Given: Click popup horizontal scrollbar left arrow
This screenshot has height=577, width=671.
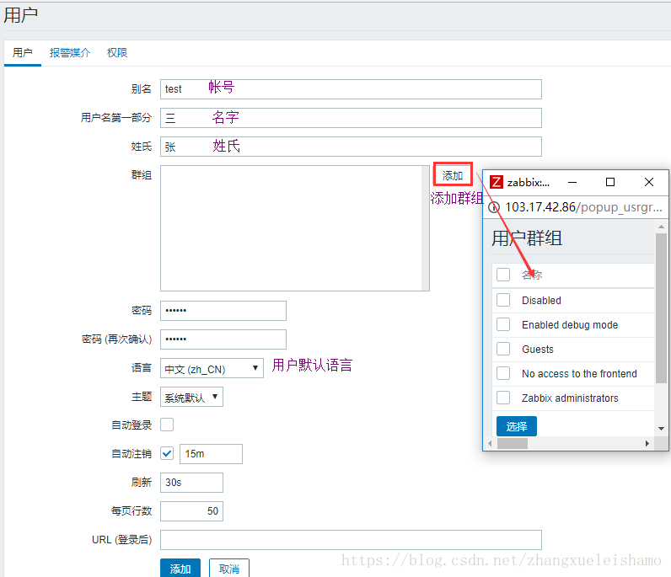Looking at the screenshot, I should [490, 444].
